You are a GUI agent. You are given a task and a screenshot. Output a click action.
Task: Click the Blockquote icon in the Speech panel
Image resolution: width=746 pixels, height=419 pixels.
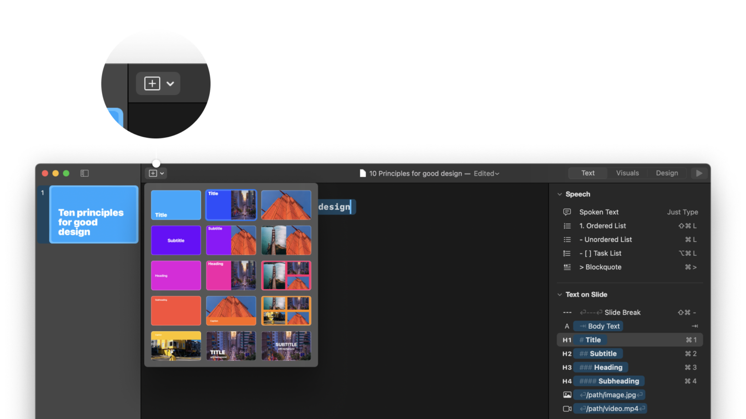567,267
